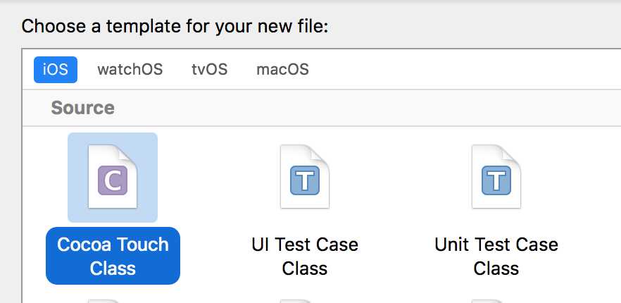Click the Cocoa Touch Class label

113,256
